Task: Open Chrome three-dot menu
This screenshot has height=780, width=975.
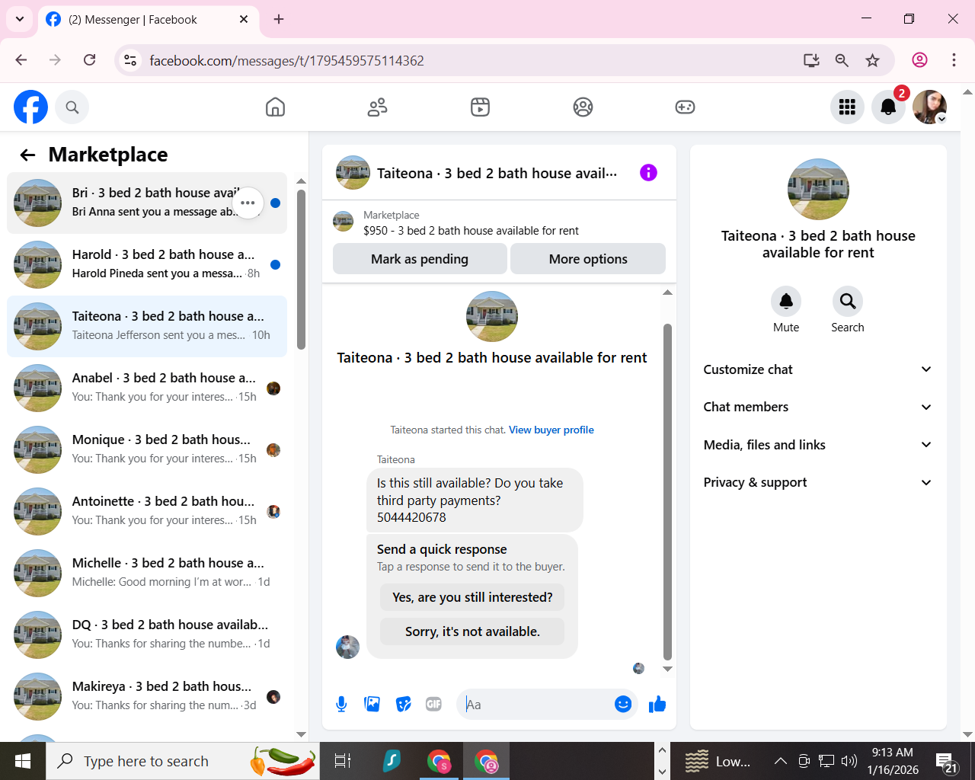Action: [954, 60]
